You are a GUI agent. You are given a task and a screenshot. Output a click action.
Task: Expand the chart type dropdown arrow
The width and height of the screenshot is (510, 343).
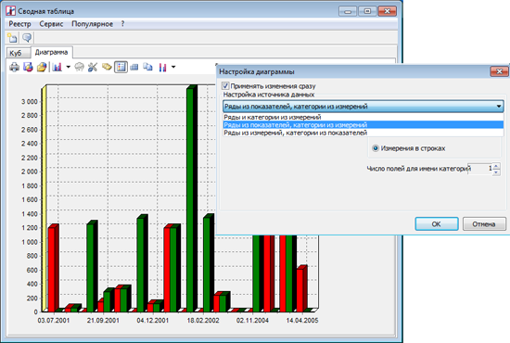68,68
